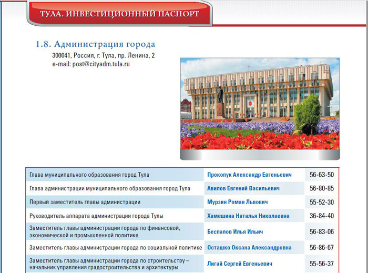The width and height of the screenshot is (368, 273).
Task: Select phone number 56-80-85
Action: click(322, 188)
